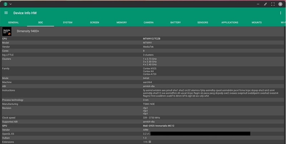
Task: Click the Vendor value MediaTek
Action: tap(148, 47)
